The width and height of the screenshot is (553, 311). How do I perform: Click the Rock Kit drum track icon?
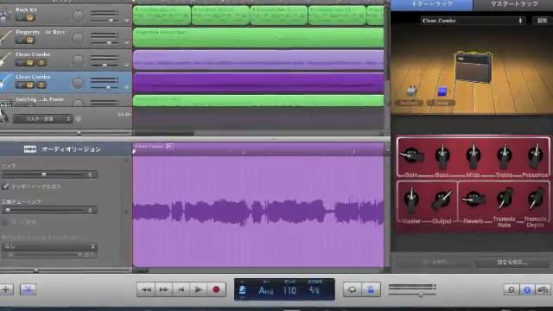click(5, 16)
